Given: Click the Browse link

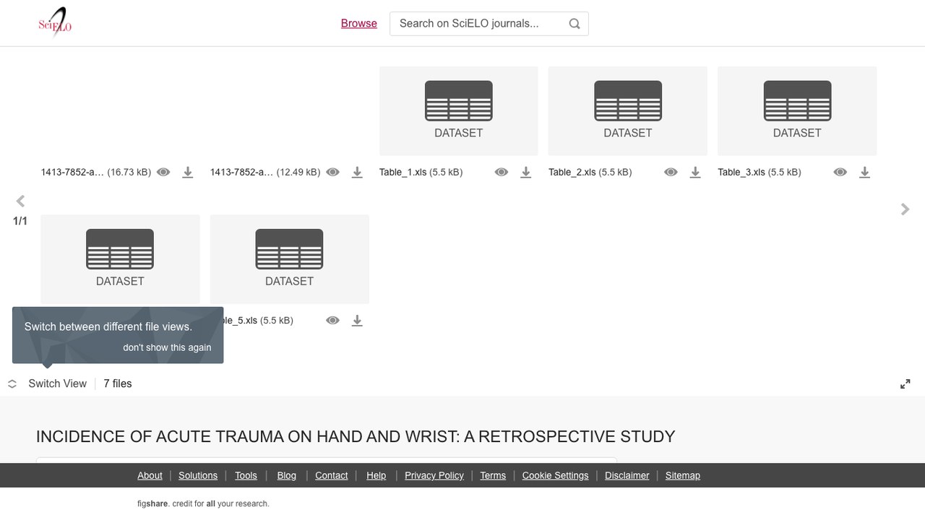Looking at the screenshot, I should click(359, 23).
